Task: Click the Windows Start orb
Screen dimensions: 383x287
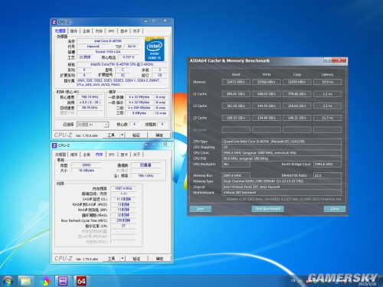Action: [x=8, y=281]
